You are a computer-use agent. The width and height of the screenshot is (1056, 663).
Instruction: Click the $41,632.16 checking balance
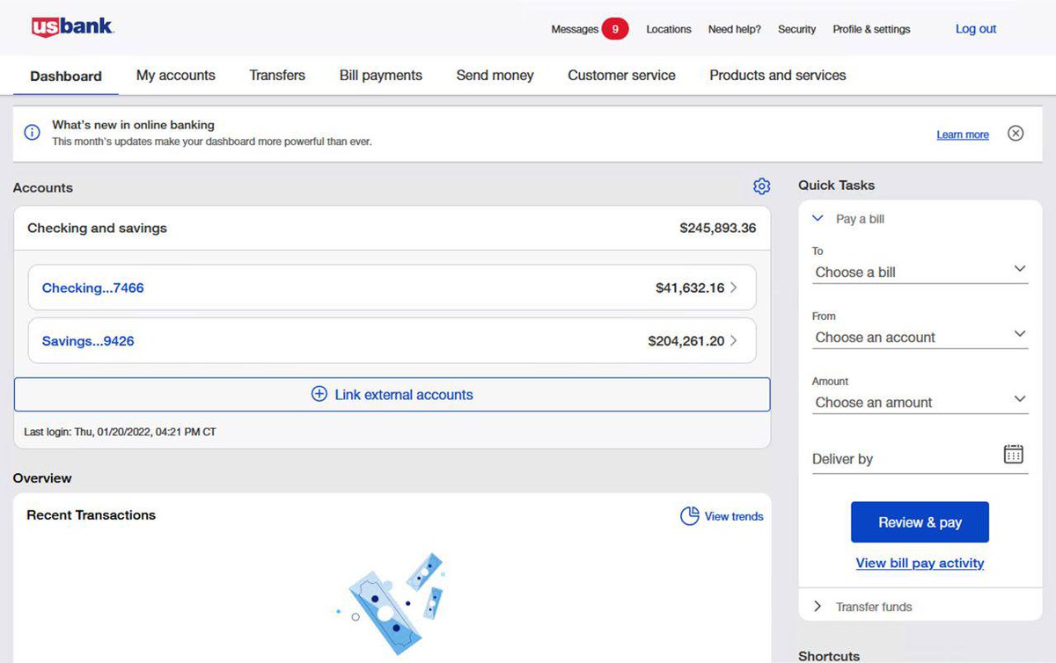point(690,288)
